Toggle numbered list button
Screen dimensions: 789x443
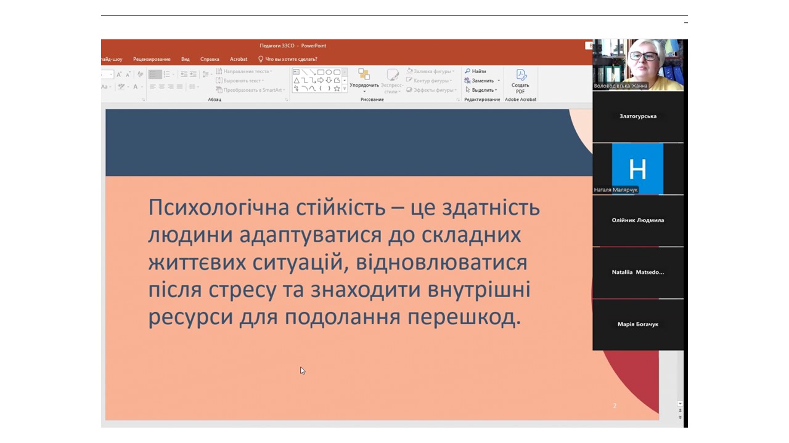click(166, 74)
